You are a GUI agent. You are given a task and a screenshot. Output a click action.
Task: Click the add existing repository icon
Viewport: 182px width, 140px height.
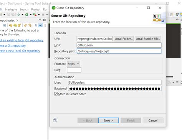click(x=10, y=25)
